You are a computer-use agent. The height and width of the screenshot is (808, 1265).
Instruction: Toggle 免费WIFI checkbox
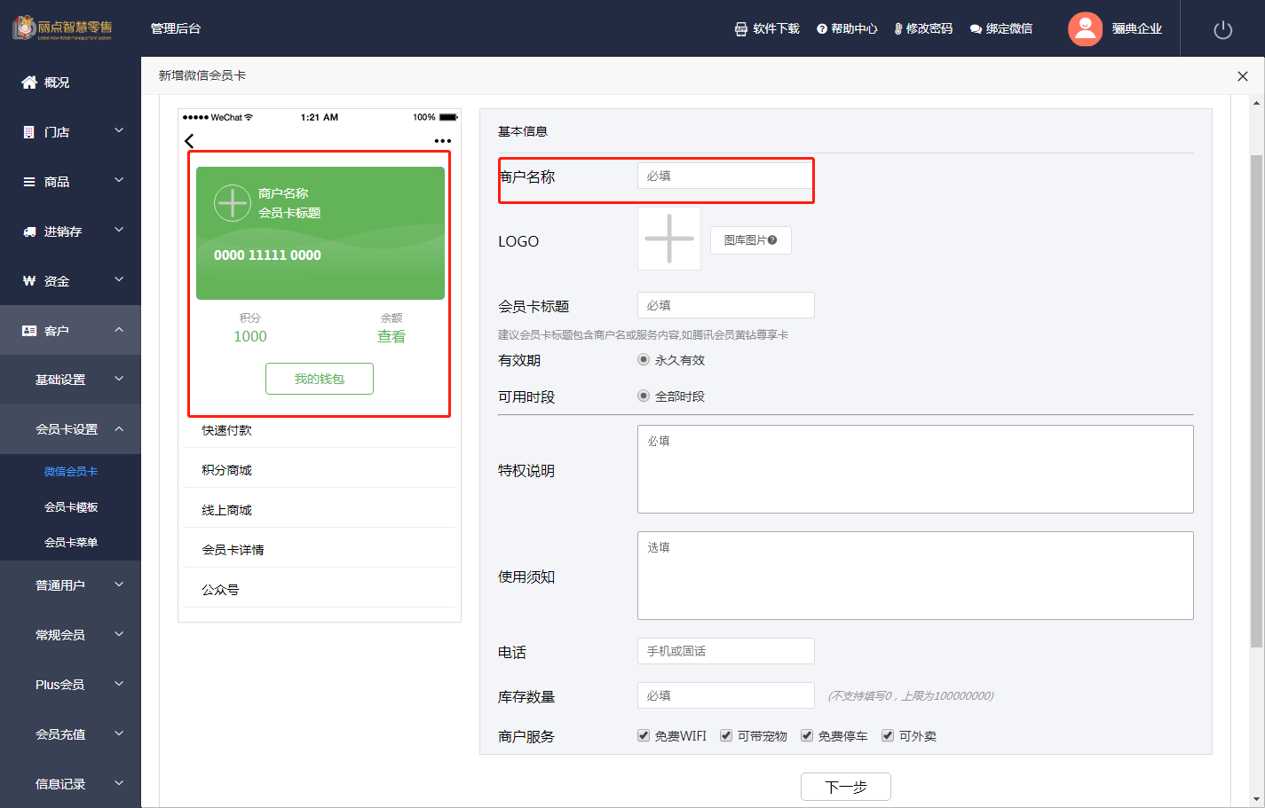click(644, 736)
